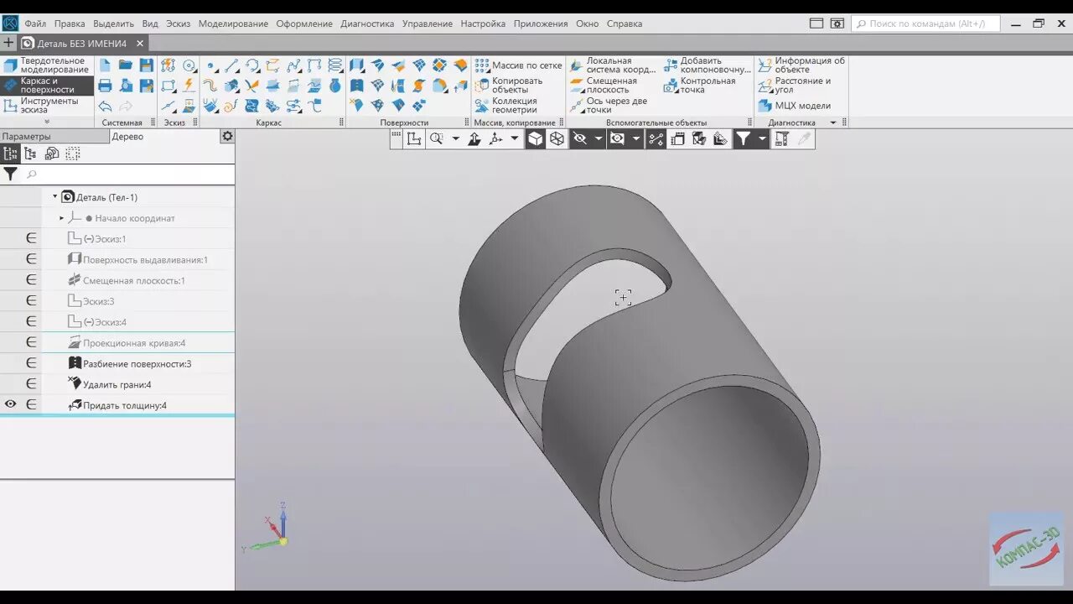Close Деталь БЕЗ ИМЕНИ4 document tab
The image size is (1073, 604).
(140, 43)
